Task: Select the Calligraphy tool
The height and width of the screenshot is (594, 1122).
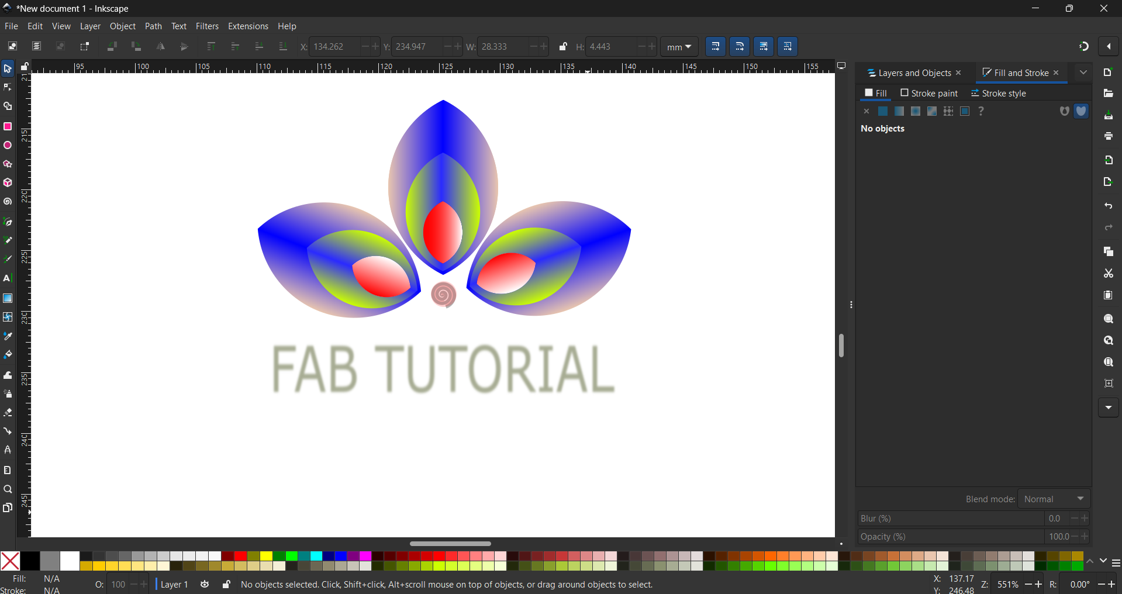Action: [8, 259]
